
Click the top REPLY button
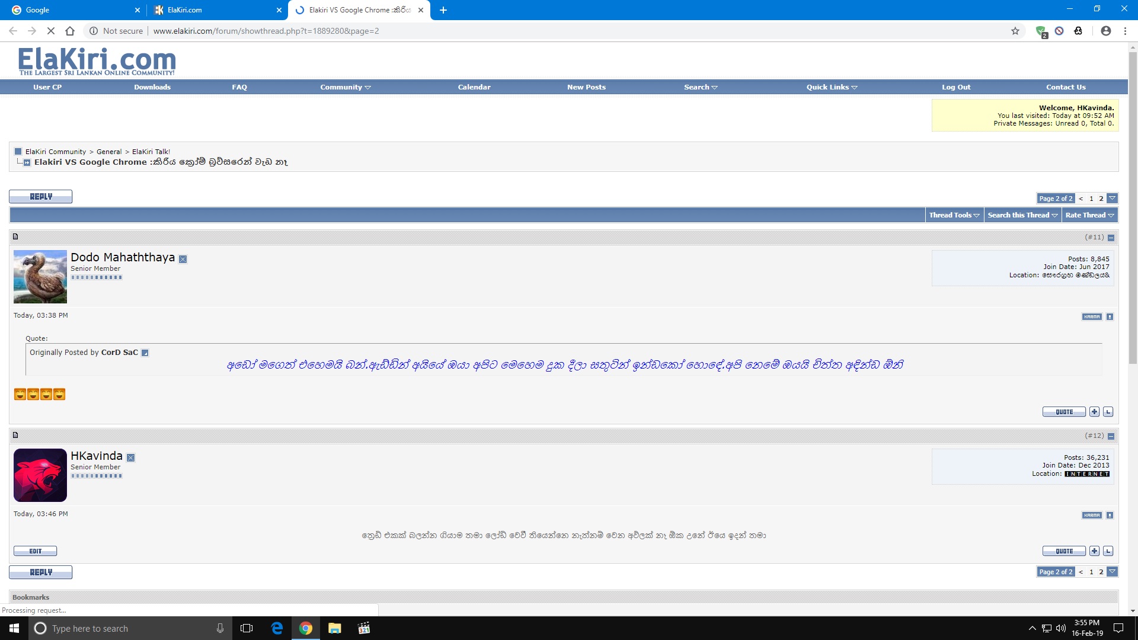(x=41, y=197)
